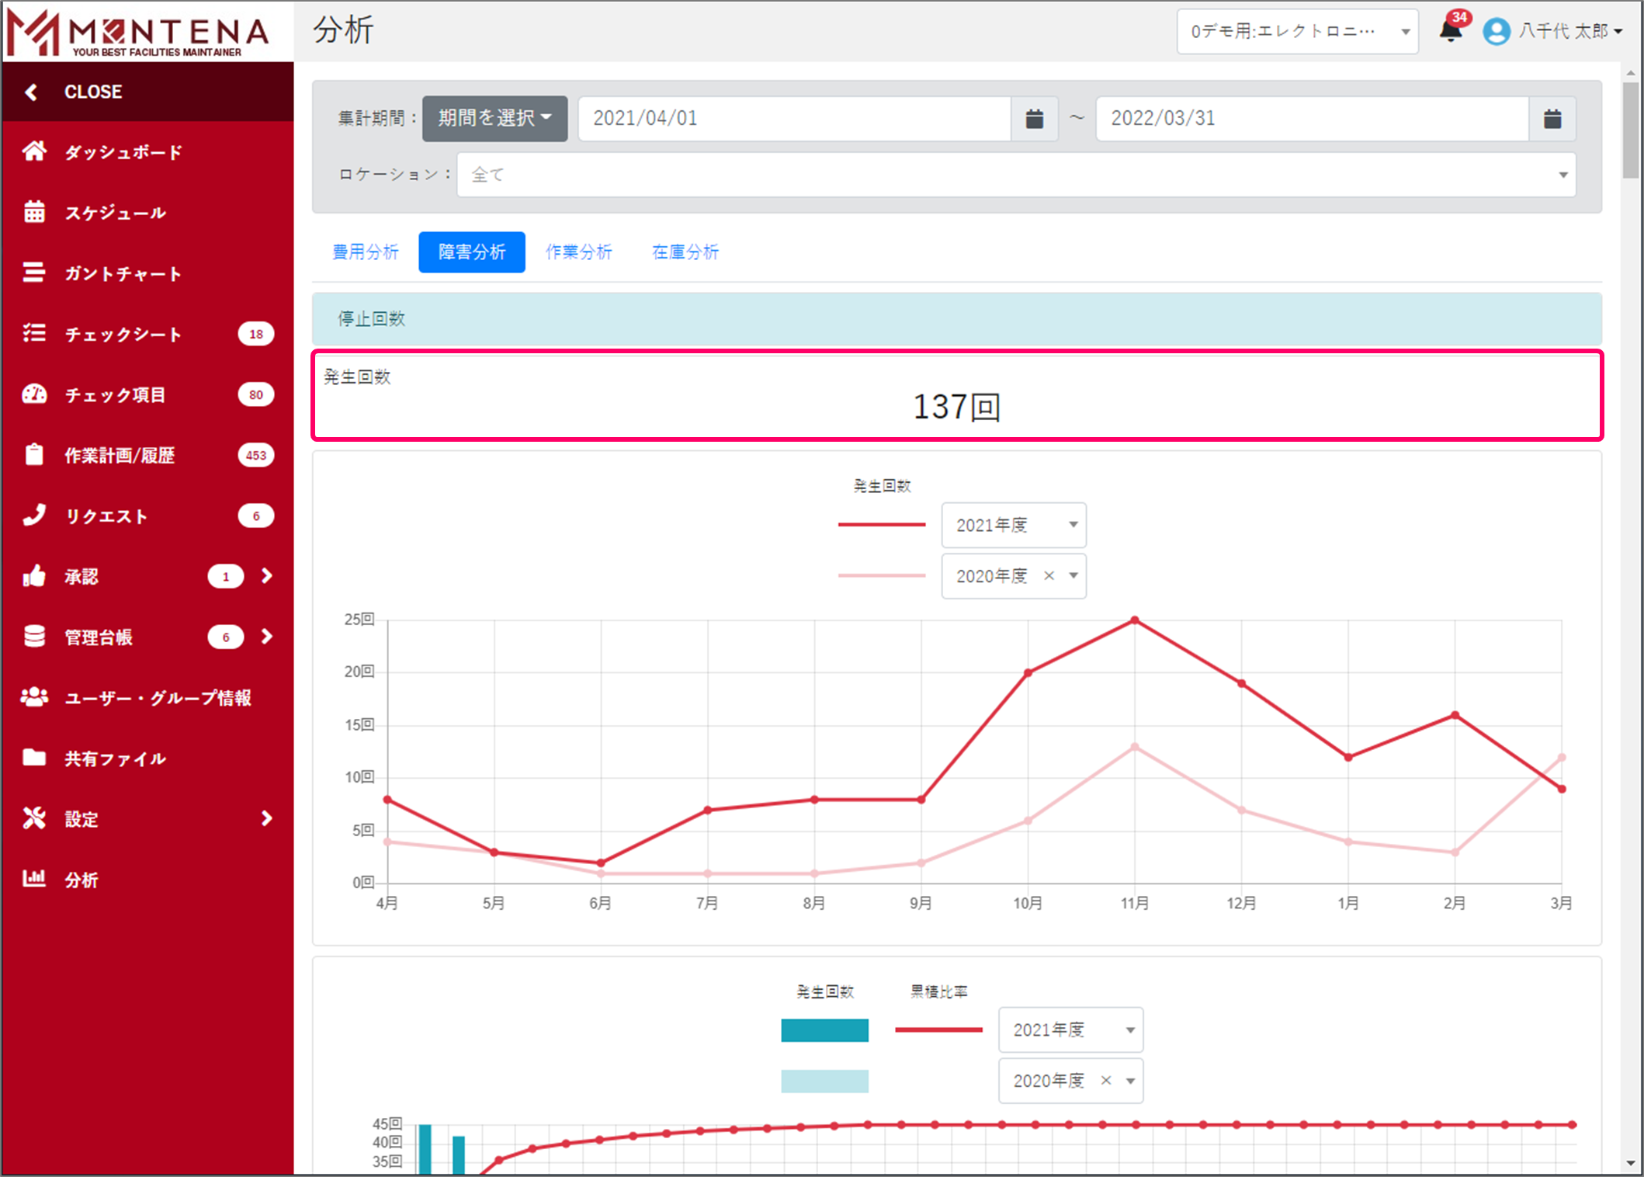Click the リクエスト phone icon
Screen dimensions: 1644x1177
pos(34,516)
